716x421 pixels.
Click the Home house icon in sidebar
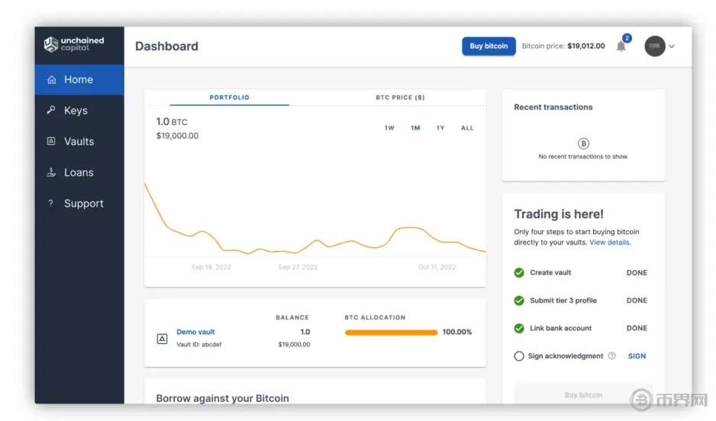click(52, 79)
